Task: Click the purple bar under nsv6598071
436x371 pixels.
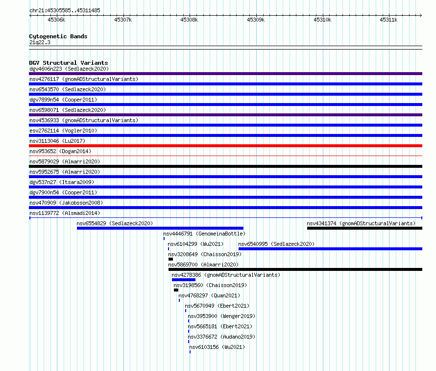Action: pos(225,115)
